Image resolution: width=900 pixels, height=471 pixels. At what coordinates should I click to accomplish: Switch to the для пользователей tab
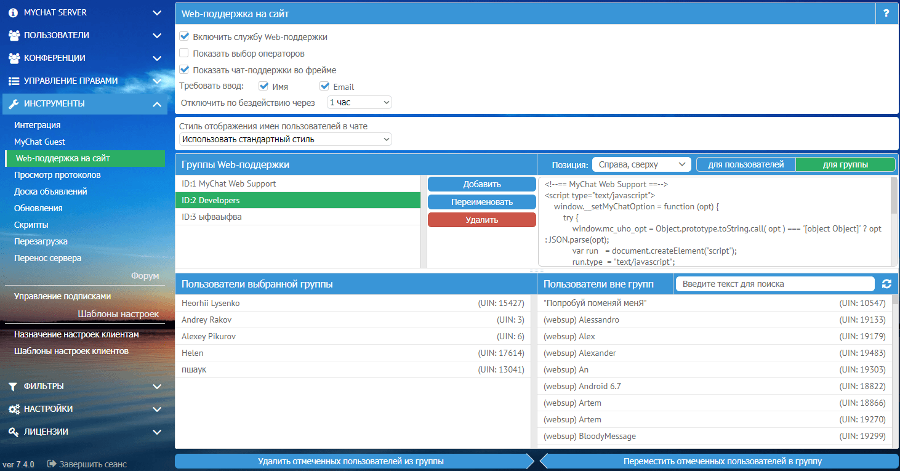point(746,164)
